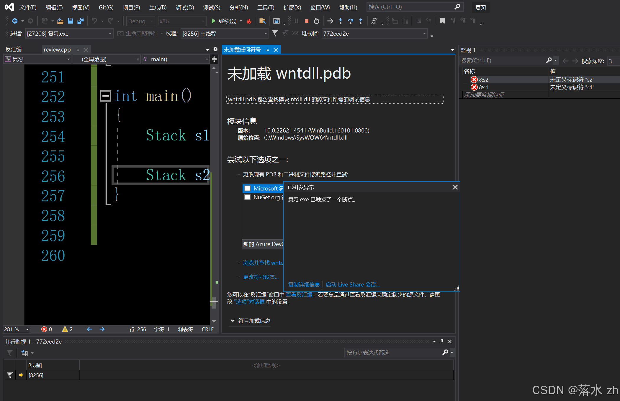This screenshot has width=620, height=401.
Task: Expand the 符号加载信息 section
Action: [x=250, y=321]
